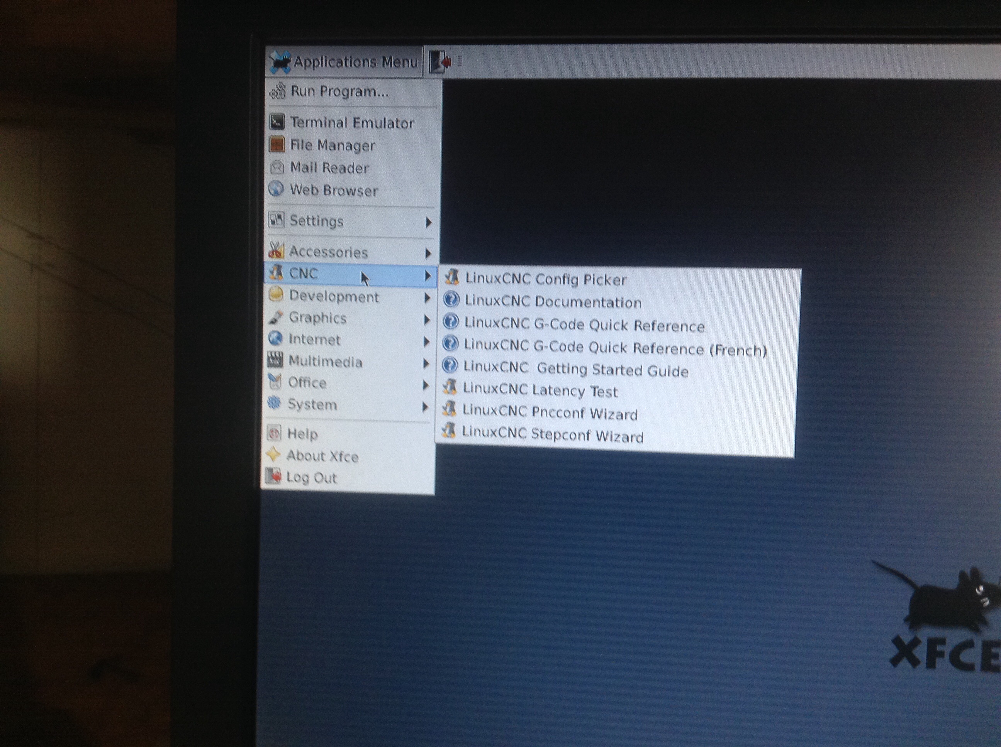Click the Run Program gears icon

(278, 91)
